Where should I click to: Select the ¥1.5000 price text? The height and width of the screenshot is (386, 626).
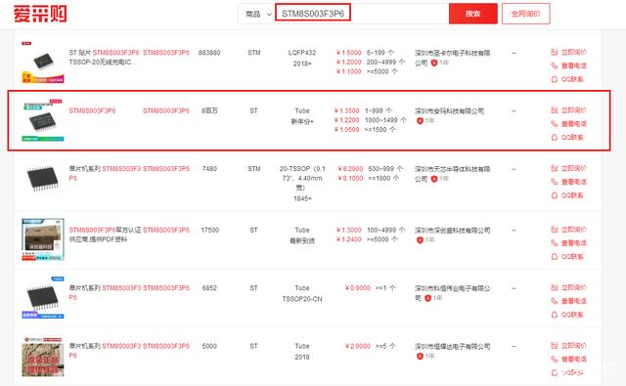pyautogui.click(x=348, y=53)
